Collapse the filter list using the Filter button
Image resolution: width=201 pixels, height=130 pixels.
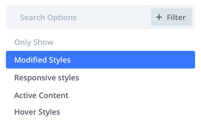(171, 17)
